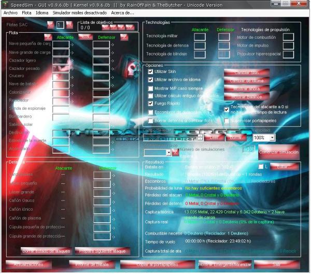311x274 pixels.
Task: Click the defender arrow for Cazador ligero
Action: [112, 61]
